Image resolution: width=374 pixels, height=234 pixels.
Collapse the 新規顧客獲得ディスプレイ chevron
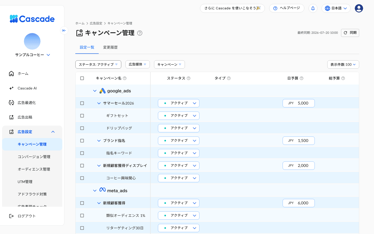[x=99, y=166]
